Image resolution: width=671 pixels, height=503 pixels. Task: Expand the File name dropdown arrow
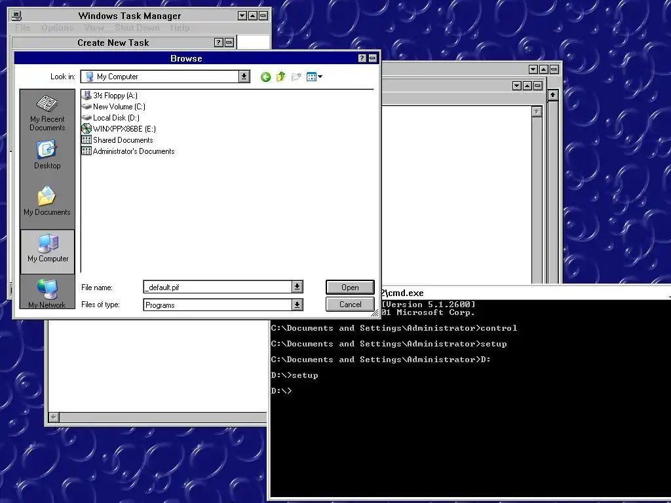(297, 287)
